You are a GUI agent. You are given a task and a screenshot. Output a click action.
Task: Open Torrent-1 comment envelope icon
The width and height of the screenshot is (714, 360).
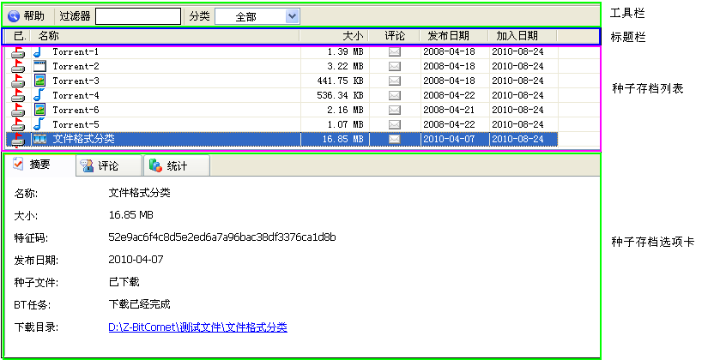click(395, 52)
